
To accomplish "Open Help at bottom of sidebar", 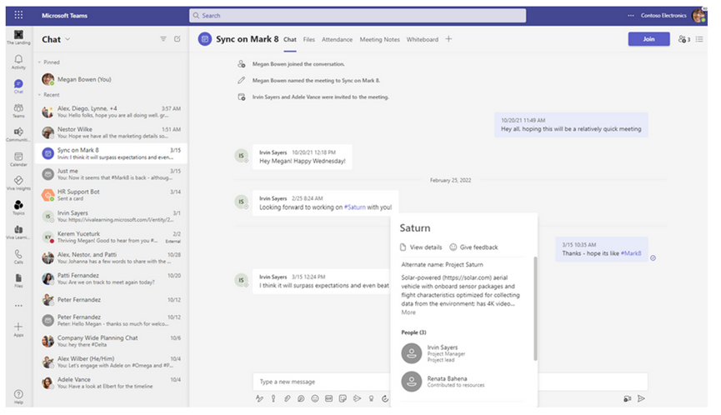I will [x=18, y=397].
